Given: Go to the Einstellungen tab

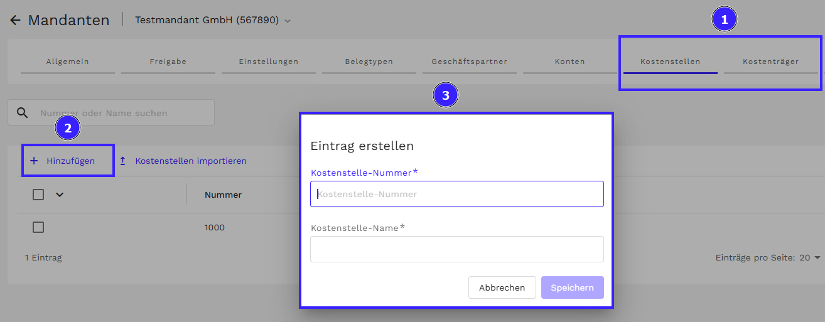Looking at the screenshot, I should click(269, 62).
